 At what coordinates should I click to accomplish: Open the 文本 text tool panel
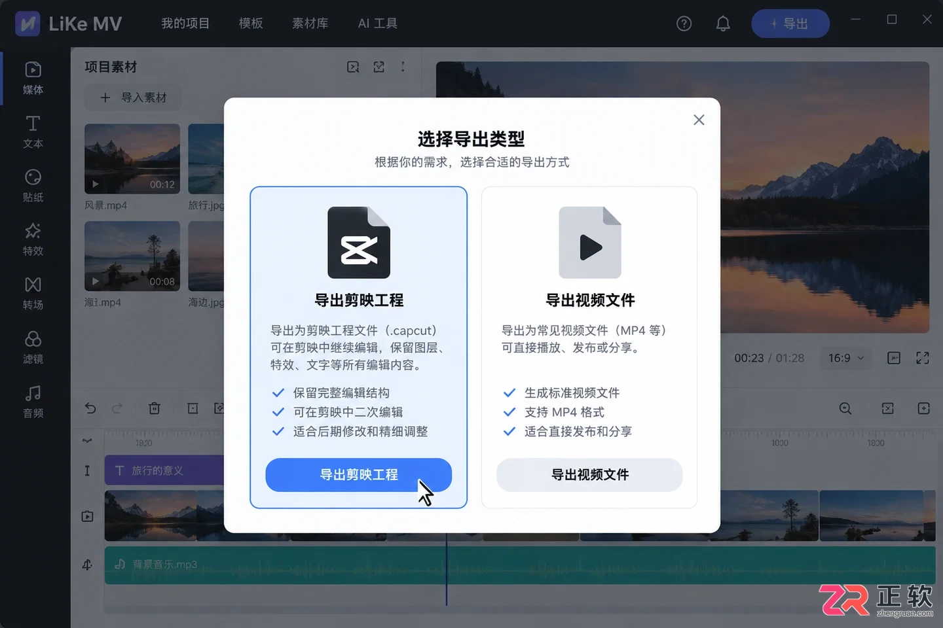click(33, 131)
